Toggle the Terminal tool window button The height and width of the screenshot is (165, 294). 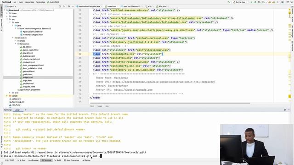(46, 160)
